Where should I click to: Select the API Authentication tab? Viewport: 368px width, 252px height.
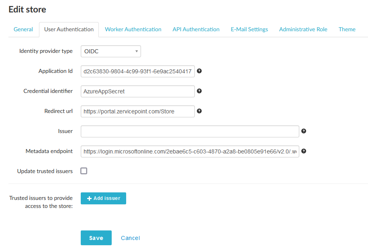pos(196,29)
